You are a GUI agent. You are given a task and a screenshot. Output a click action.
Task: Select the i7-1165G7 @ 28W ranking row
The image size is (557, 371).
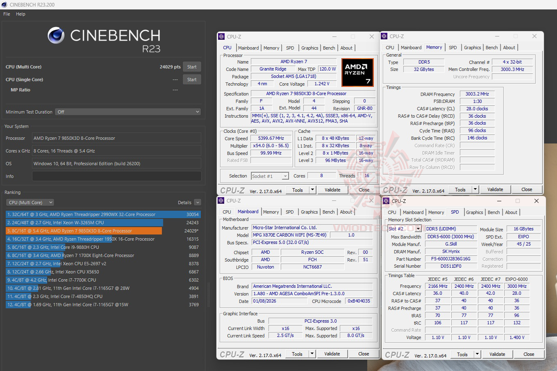(x=103, y=288)
